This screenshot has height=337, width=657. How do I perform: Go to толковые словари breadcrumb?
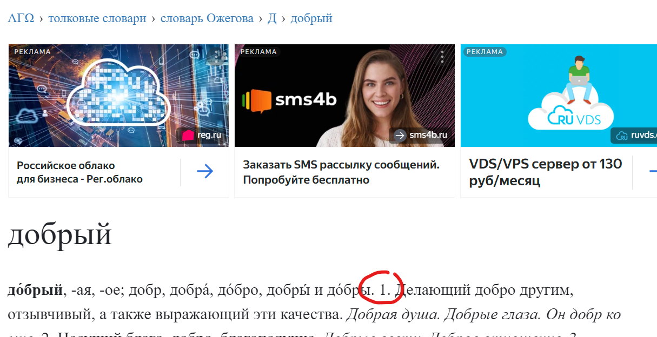click(97, 18)
